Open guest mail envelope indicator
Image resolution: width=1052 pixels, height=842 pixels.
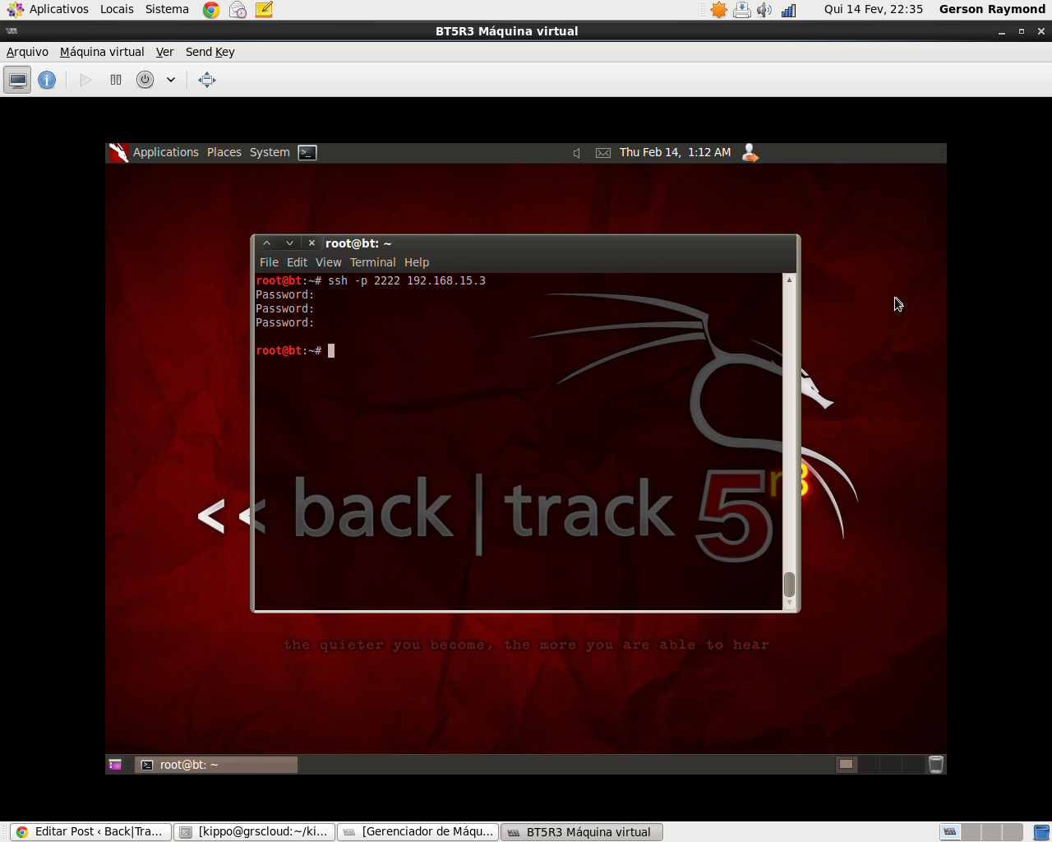click(x=603, y=153)
